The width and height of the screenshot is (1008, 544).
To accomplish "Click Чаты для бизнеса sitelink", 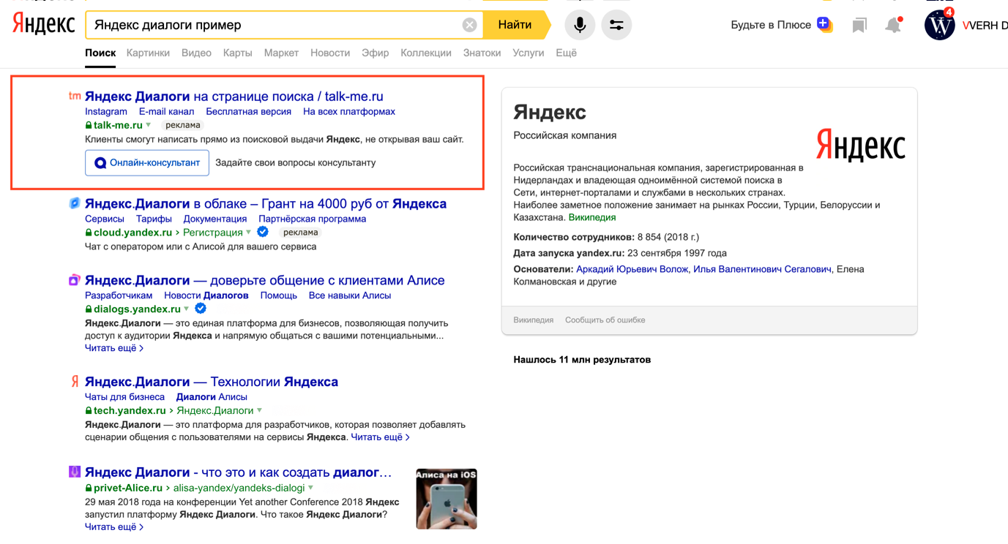I will click(125, 397).
